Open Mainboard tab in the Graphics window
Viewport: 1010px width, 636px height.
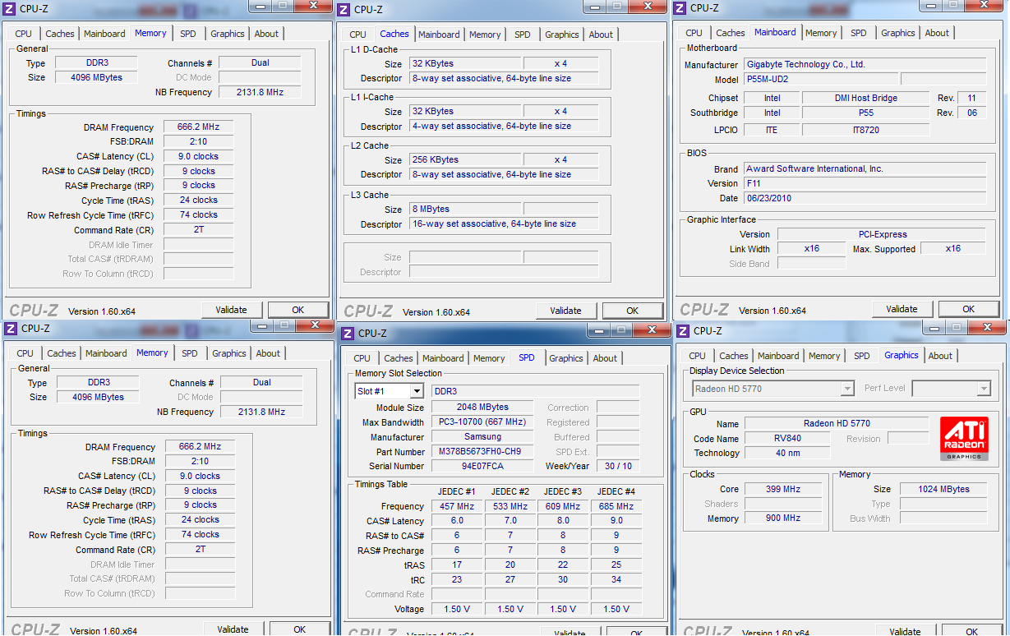coord(778,356)
